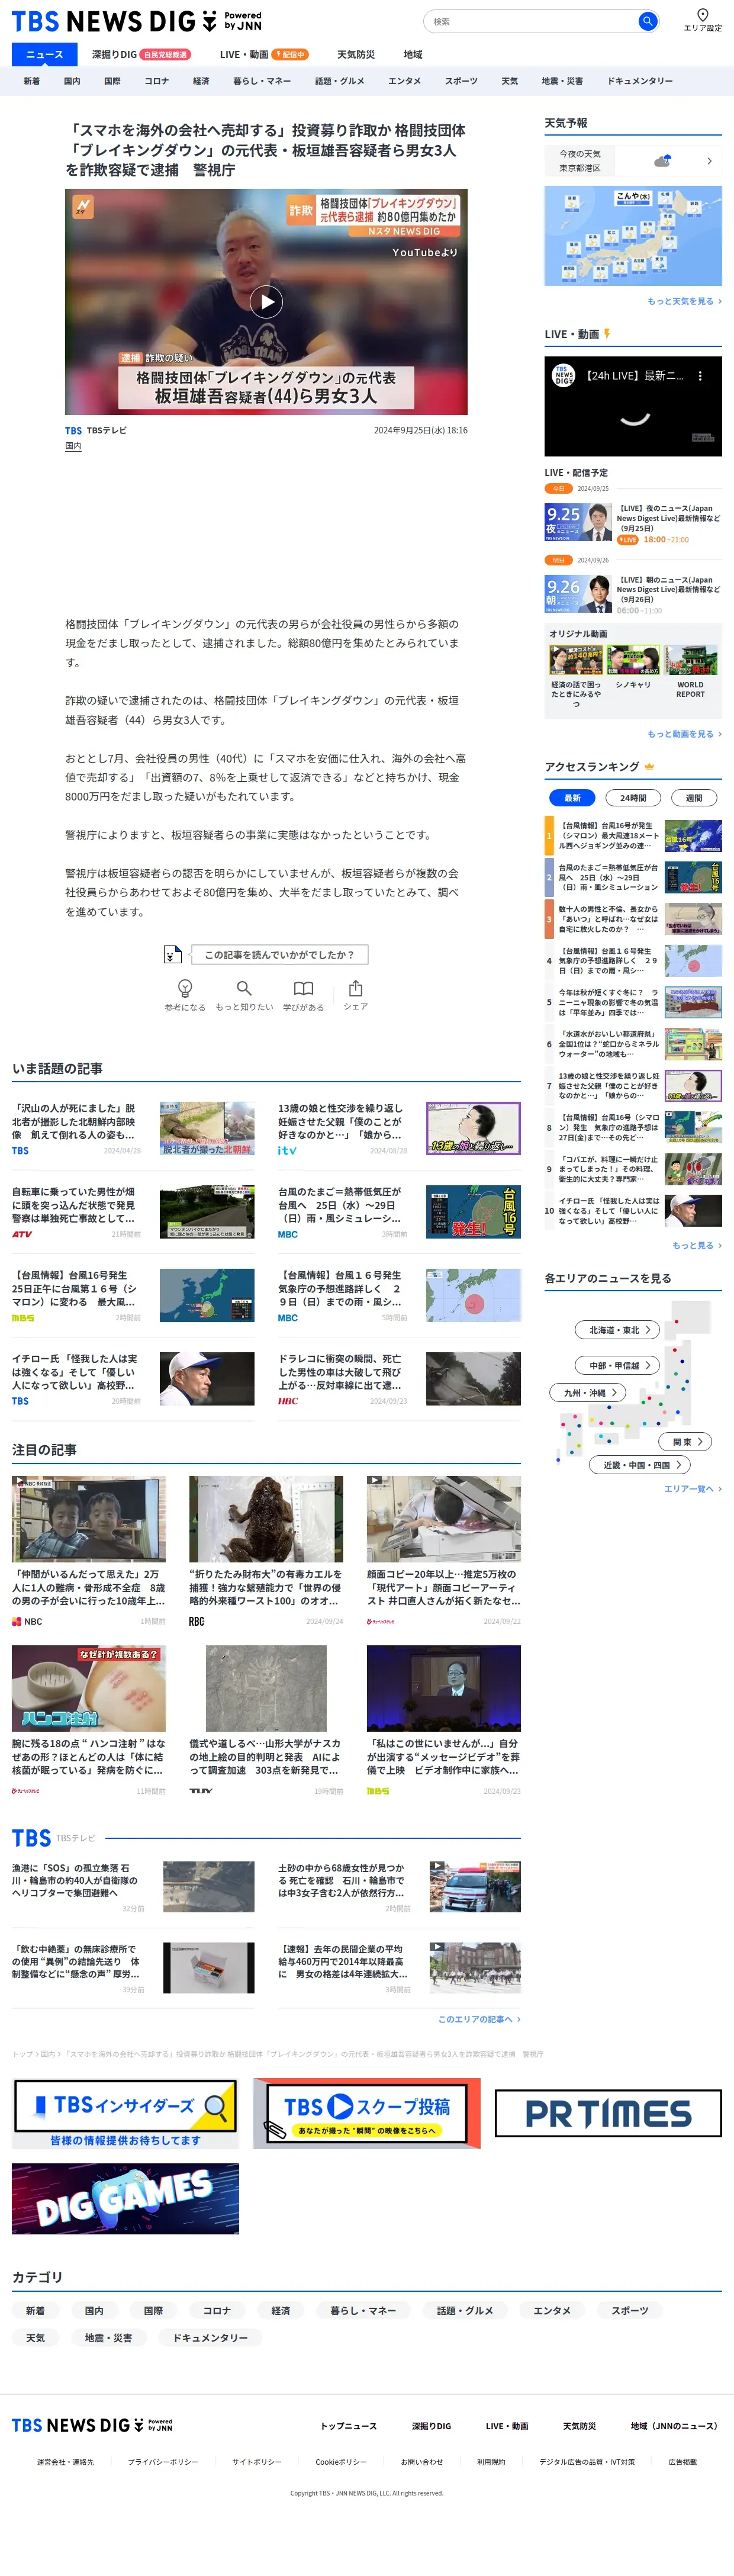The height and width of the screenshot is (2576, 734).
Task: Open 経済 in the sub navigation
Action: (201, 81)
